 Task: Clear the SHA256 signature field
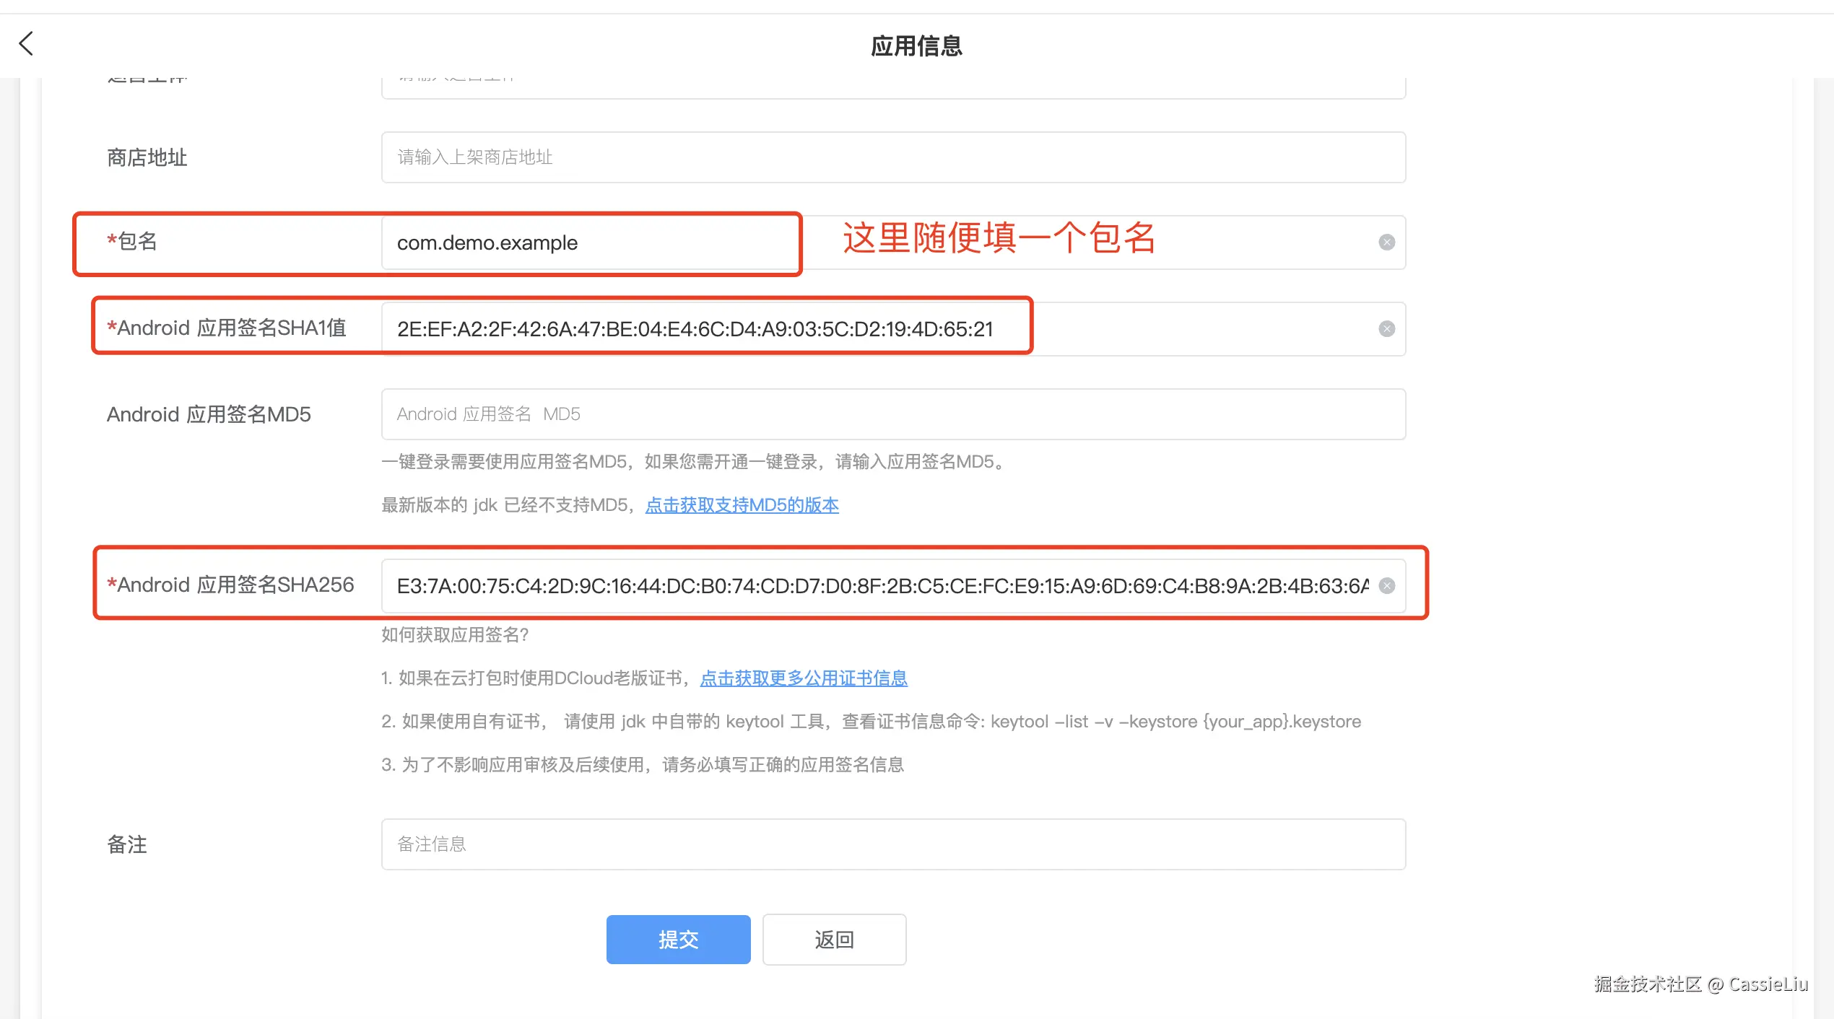point(1386,586)
